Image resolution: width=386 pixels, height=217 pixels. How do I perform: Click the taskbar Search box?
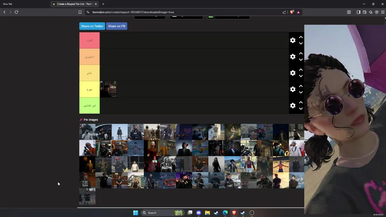click(163, 213)
